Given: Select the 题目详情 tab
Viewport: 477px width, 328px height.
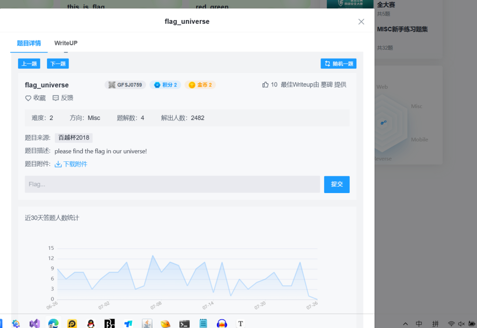Looking at the screenshot, I should point(29,43).
